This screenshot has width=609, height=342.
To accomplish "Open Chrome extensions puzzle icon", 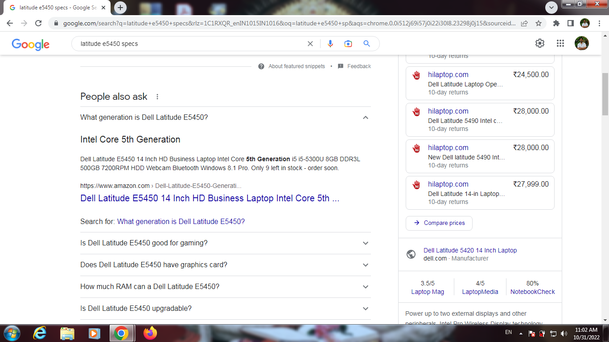I will (x=556, y=23).
